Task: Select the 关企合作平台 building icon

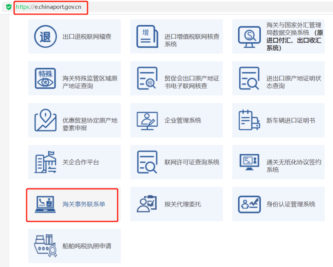Action: coord(45,162)
